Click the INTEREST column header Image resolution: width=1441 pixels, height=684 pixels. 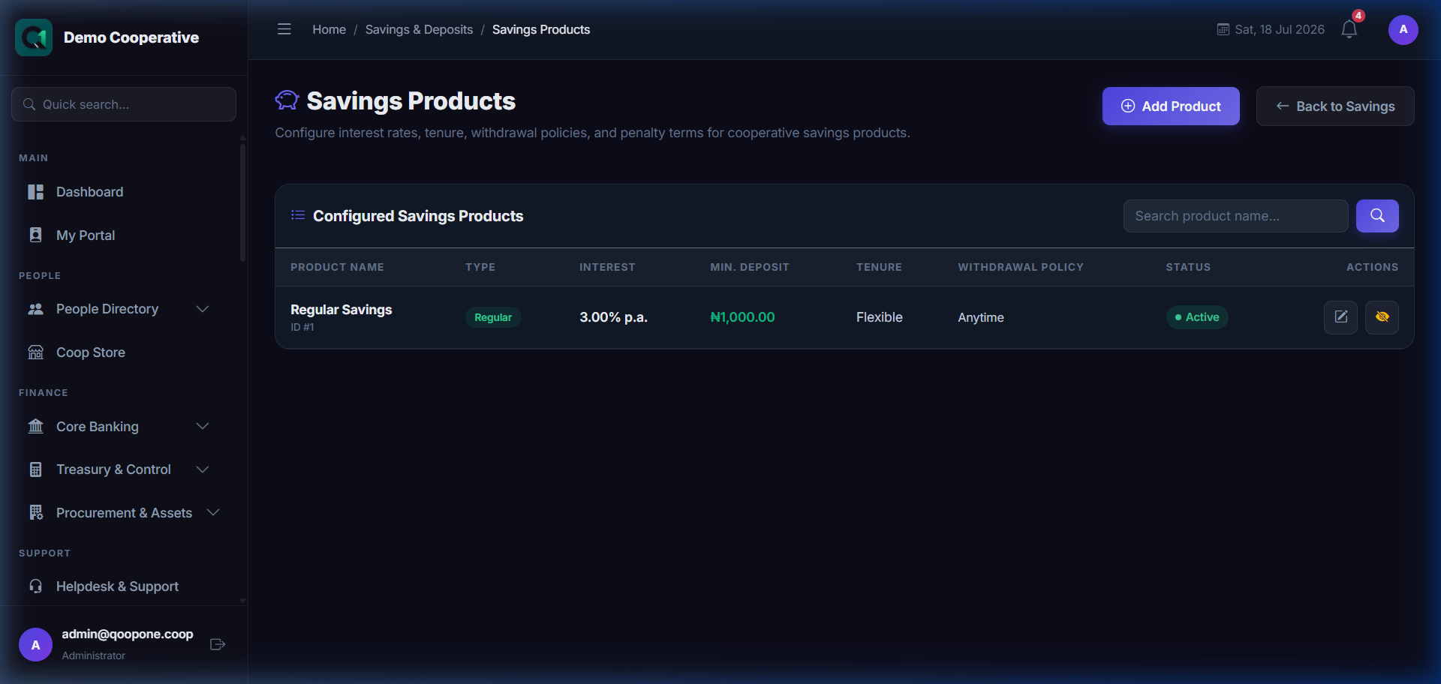[x=607, y=267]
